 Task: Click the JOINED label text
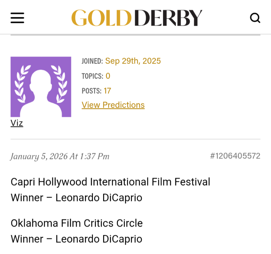pos(92,61)
